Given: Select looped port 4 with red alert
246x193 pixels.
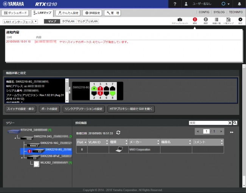Looking at the screenshot, I should click(x=100, y=93).
